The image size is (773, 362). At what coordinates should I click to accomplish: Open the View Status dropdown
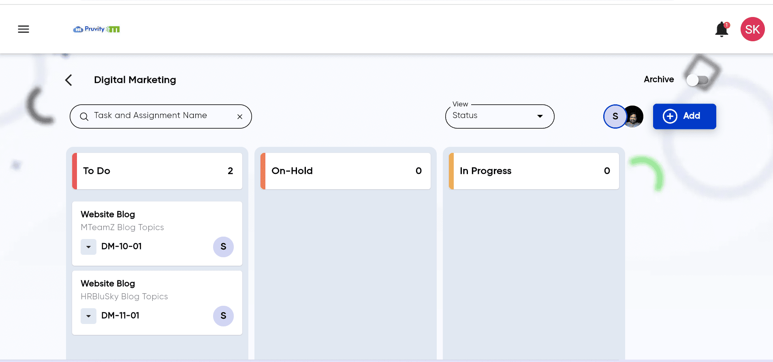click(500, 116)
